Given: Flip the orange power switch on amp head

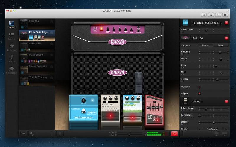Looking at the screenshot, I should coord(101,29).
